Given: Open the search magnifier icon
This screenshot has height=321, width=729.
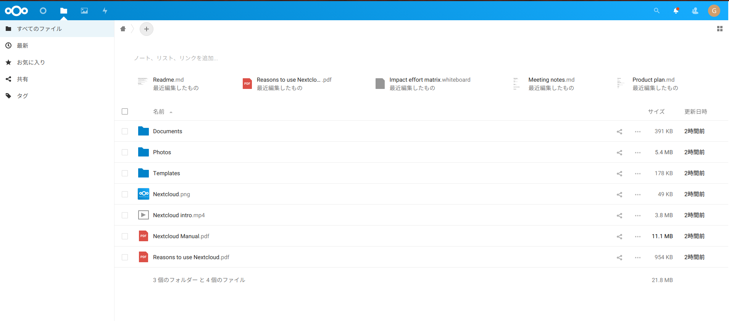Looking at the screenshot, I should pos(656,11).
